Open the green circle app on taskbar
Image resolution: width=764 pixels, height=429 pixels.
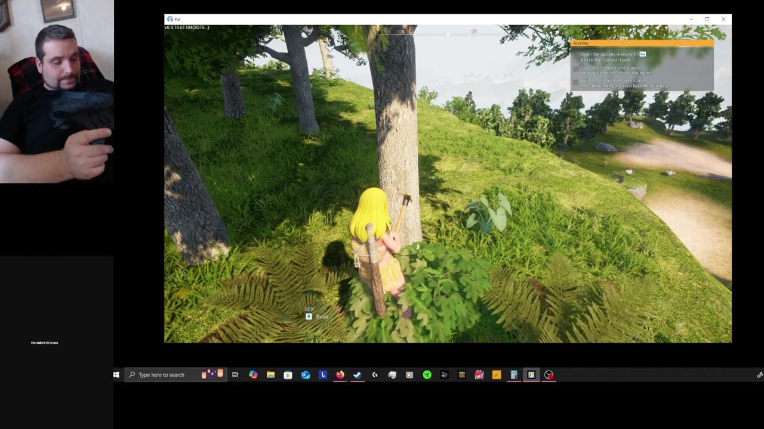coord(427,375)
